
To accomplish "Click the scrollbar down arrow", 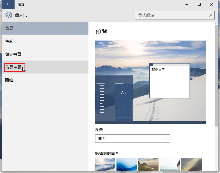I will coord(216,169).
